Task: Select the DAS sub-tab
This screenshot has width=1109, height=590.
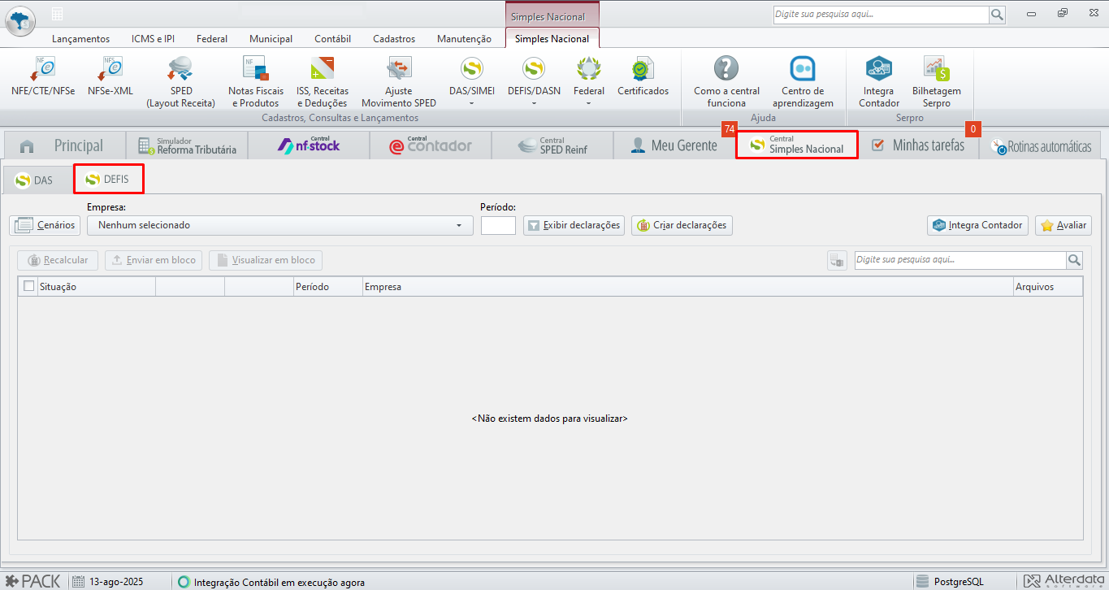Action: pyautogui.click(x=34, y=180)
